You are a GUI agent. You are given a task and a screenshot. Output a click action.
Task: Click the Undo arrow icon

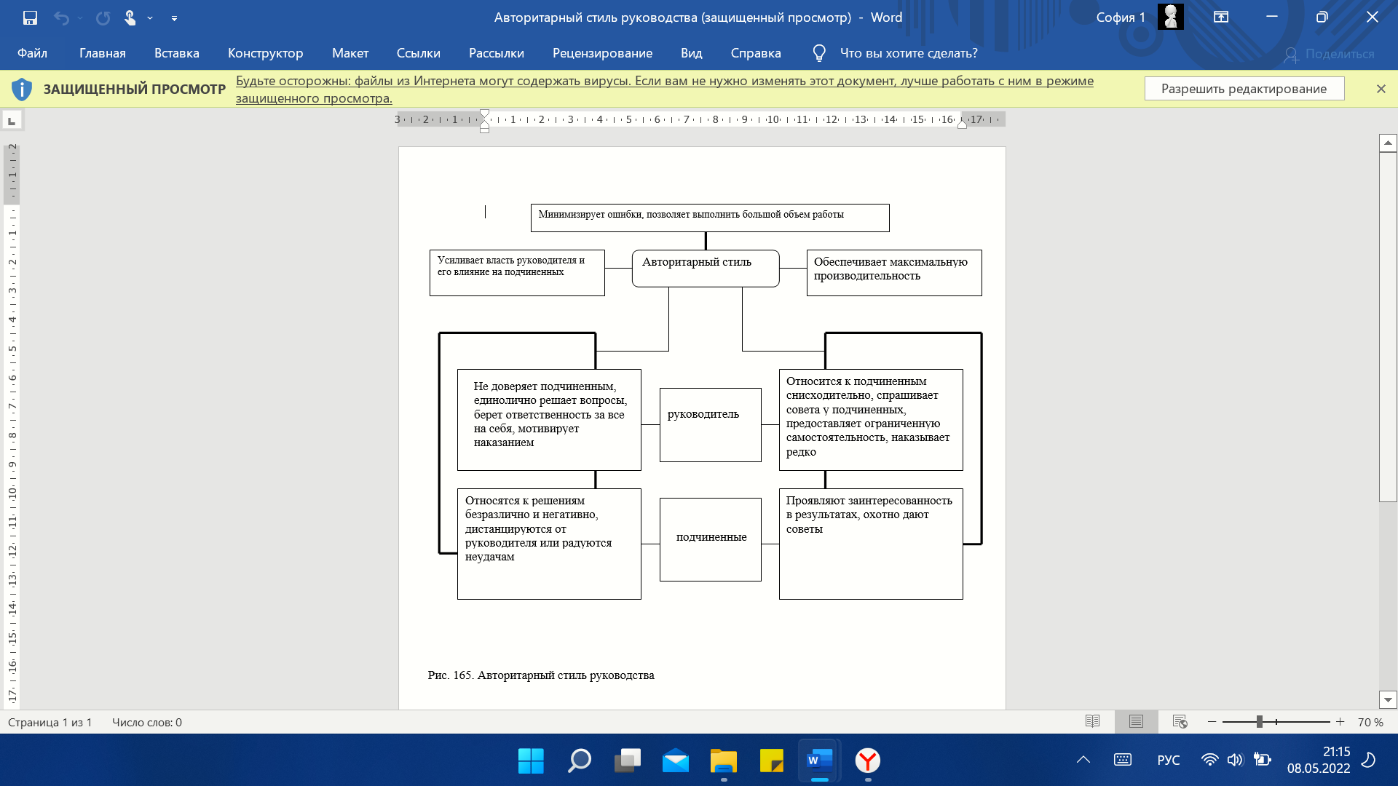coord(61,17)
